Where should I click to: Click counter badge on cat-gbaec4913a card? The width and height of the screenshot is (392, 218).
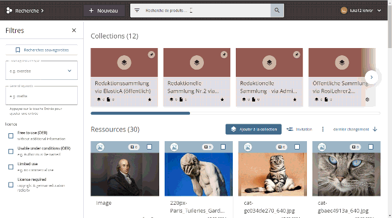click(x=355, y=147)
